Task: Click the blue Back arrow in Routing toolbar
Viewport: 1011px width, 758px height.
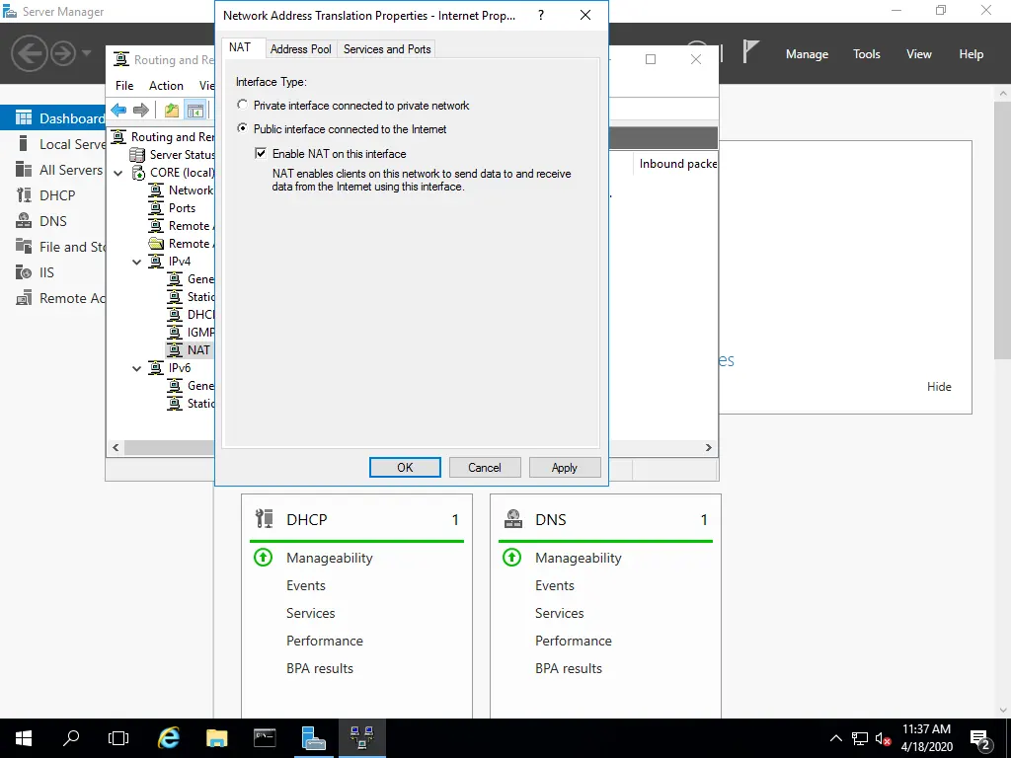Action: pos(118,111)
